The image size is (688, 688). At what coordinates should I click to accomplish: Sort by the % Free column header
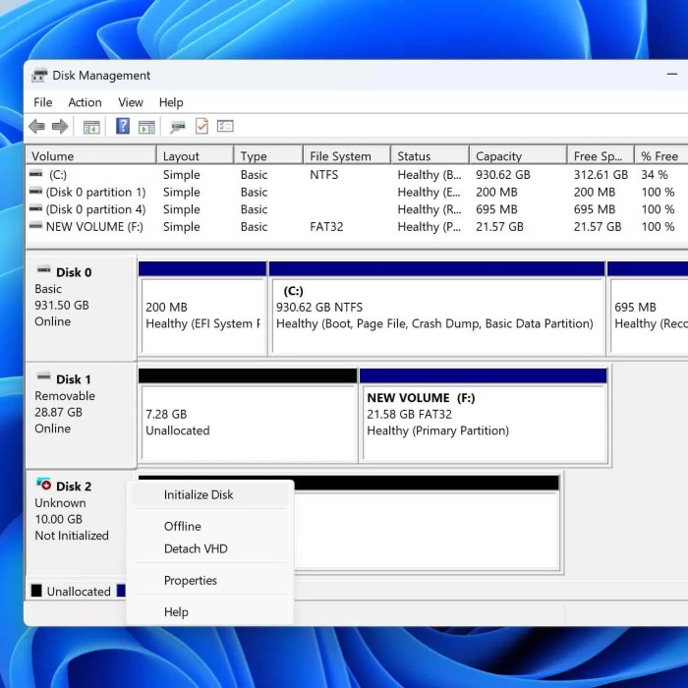click(x=661, y=156)
